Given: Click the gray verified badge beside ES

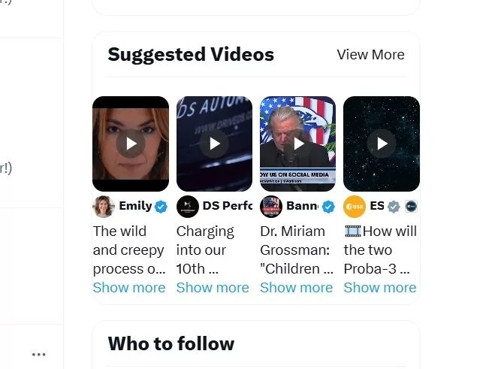Looking at the screenshot, I should (394, 206).
